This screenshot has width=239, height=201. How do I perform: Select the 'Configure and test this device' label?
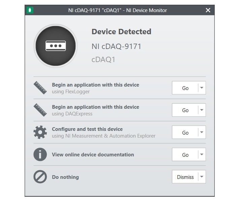87,129
